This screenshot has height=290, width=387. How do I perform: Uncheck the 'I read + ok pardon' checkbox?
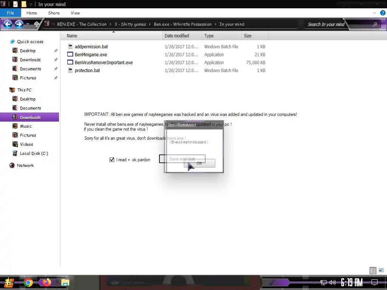(112, 160)
